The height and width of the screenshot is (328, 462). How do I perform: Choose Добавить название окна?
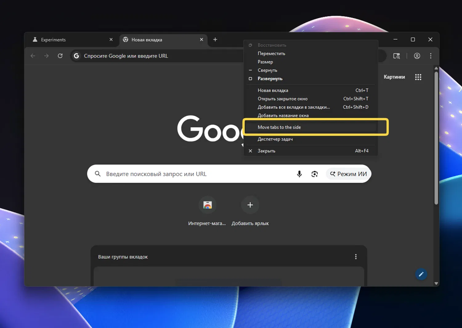pos(310,115)
